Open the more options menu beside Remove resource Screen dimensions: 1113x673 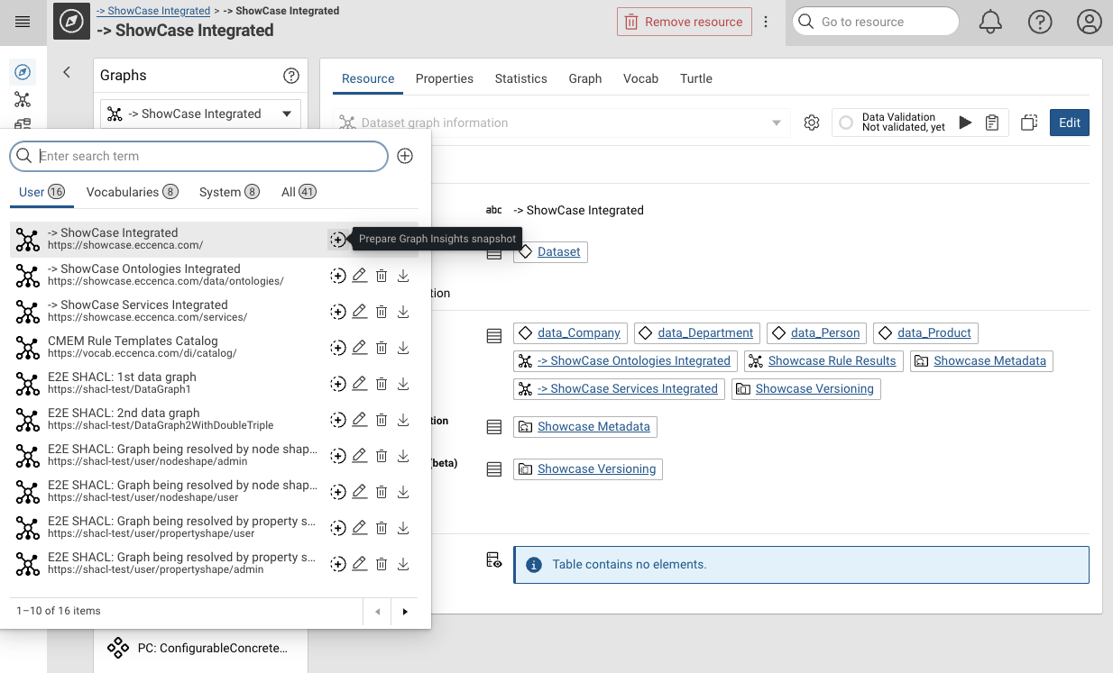(x=766, y=22)
